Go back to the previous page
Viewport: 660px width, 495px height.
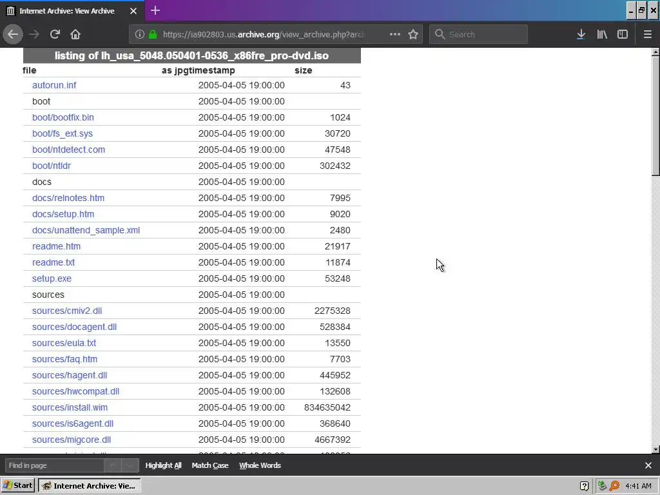pyautogui.click(x=13, y=34)
